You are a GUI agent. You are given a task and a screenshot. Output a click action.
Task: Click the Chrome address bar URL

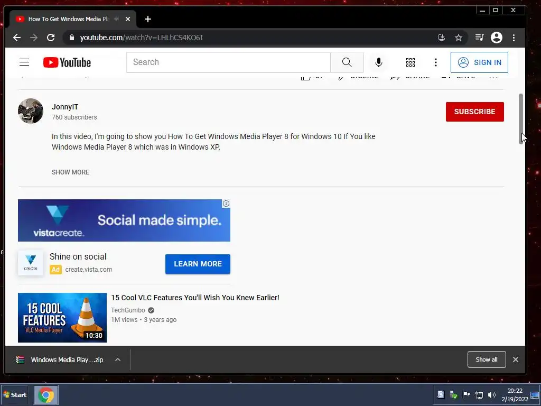click(142, 38)
